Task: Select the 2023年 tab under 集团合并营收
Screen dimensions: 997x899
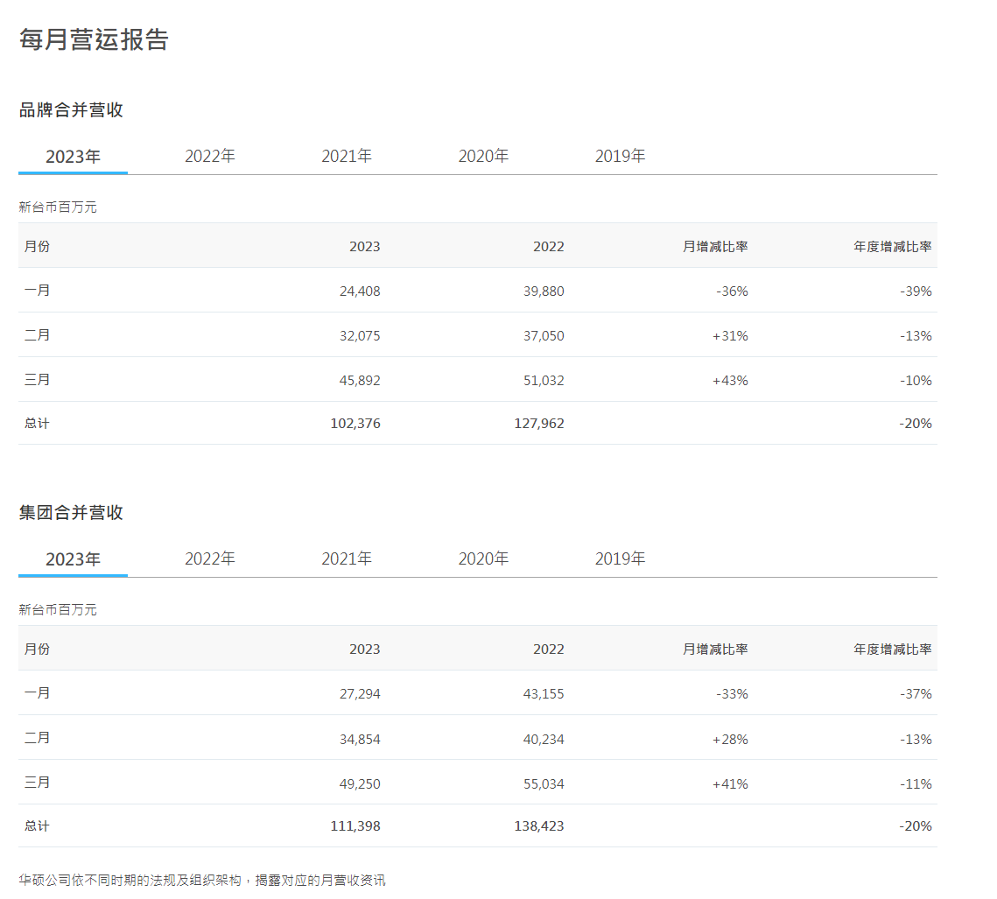Action: point(73,559)
